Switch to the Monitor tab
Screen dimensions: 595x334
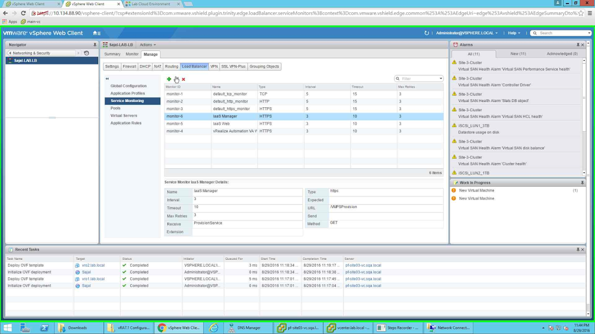click(x=132, y=54)
